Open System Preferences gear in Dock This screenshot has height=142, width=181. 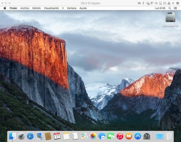coord(147,136)
